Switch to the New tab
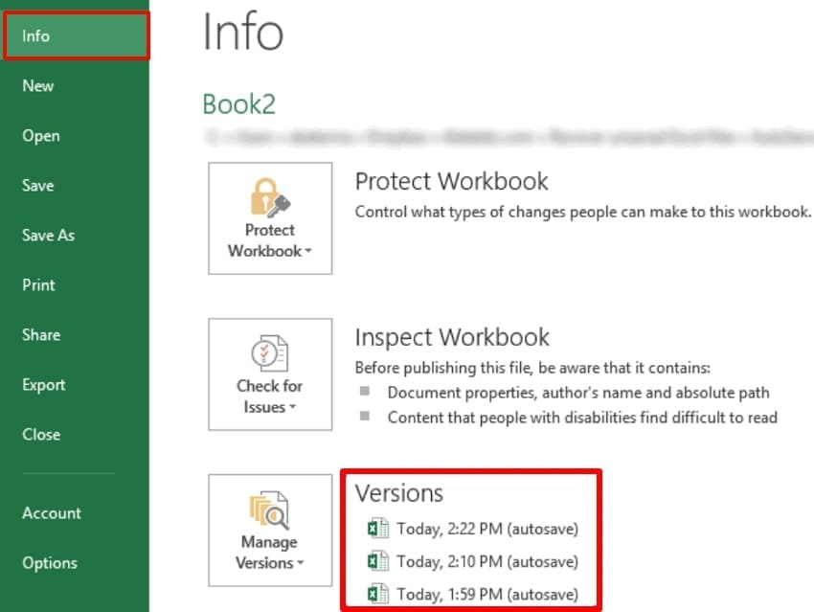Viewport: 814px width, 612px height. point(37,85)
